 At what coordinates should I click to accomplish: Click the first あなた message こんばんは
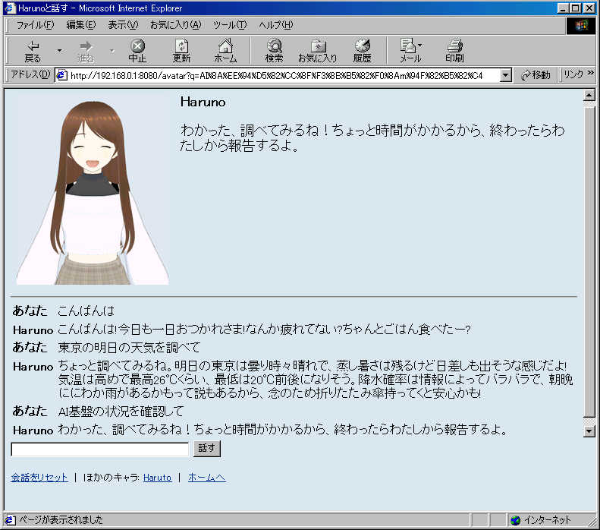(86, 311)
